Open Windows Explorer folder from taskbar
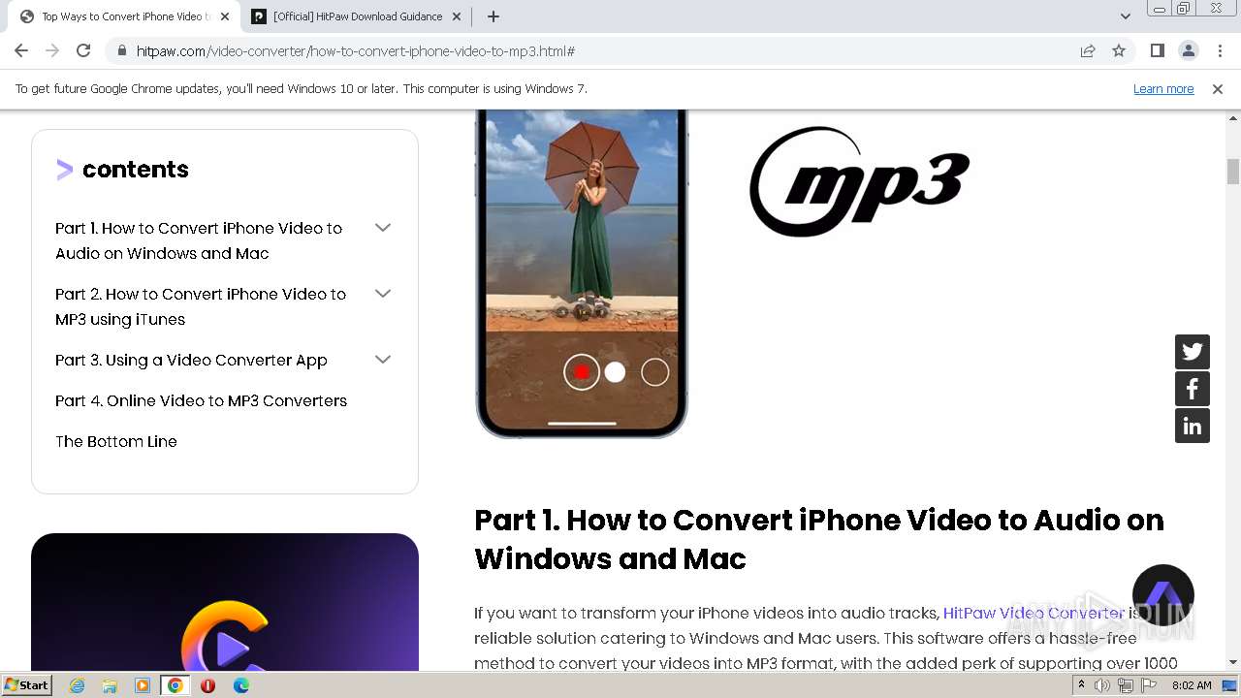This screenshot has width=1241, height=698. pyautogui.click(x=110, y=685)
